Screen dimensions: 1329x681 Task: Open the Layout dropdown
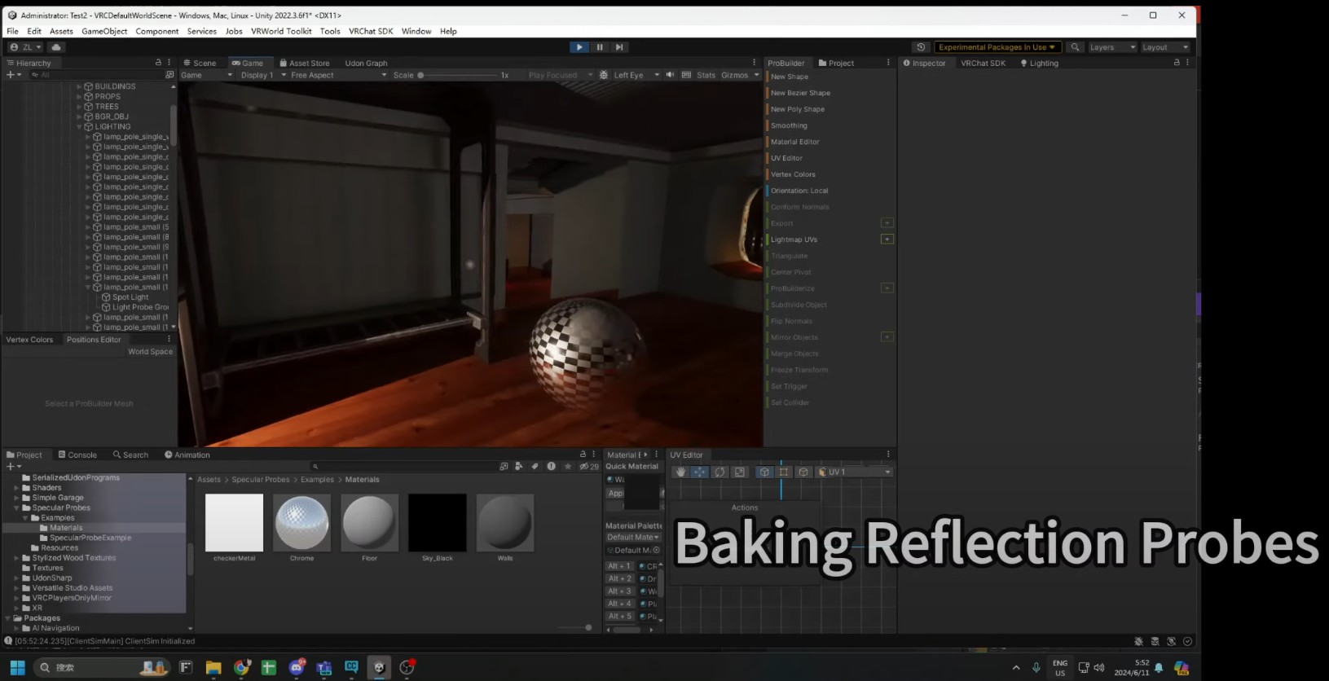(1164, 47)
